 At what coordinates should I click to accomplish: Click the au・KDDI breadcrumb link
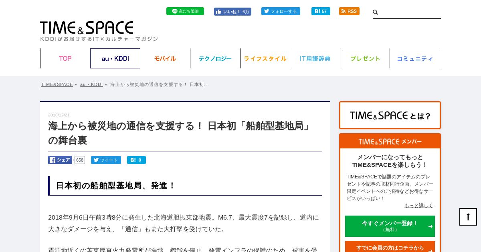coord(91,84)
